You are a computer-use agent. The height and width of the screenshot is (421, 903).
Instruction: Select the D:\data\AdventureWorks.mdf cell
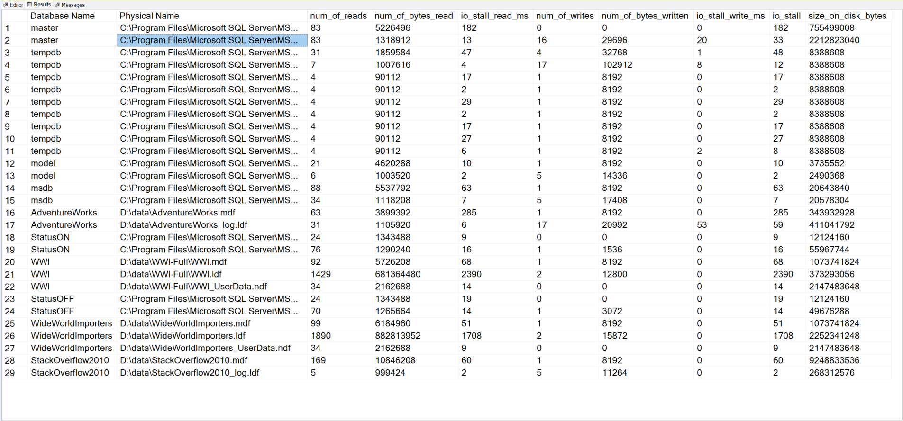coord(212,213)
